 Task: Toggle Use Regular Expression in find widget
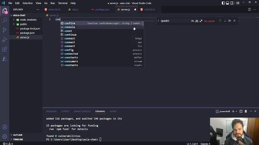pyautogui.click(x=201, y=21)
